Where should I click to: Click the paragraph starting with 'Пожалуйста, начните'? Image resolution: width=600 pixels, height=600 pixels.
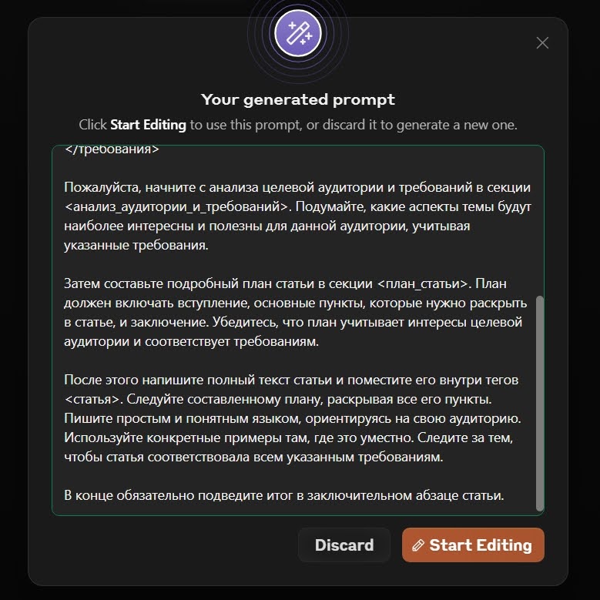tap(298, 216)
